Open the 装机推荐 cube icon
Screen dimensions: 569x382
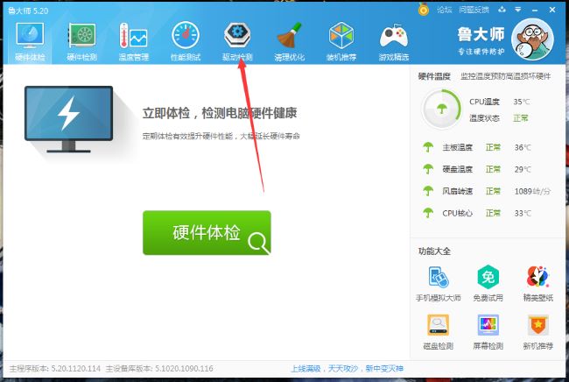pos(341,41)
